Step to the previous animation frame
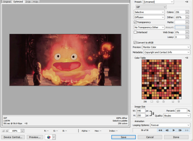The width and height of the screenshot is (193, 141). 167,130
